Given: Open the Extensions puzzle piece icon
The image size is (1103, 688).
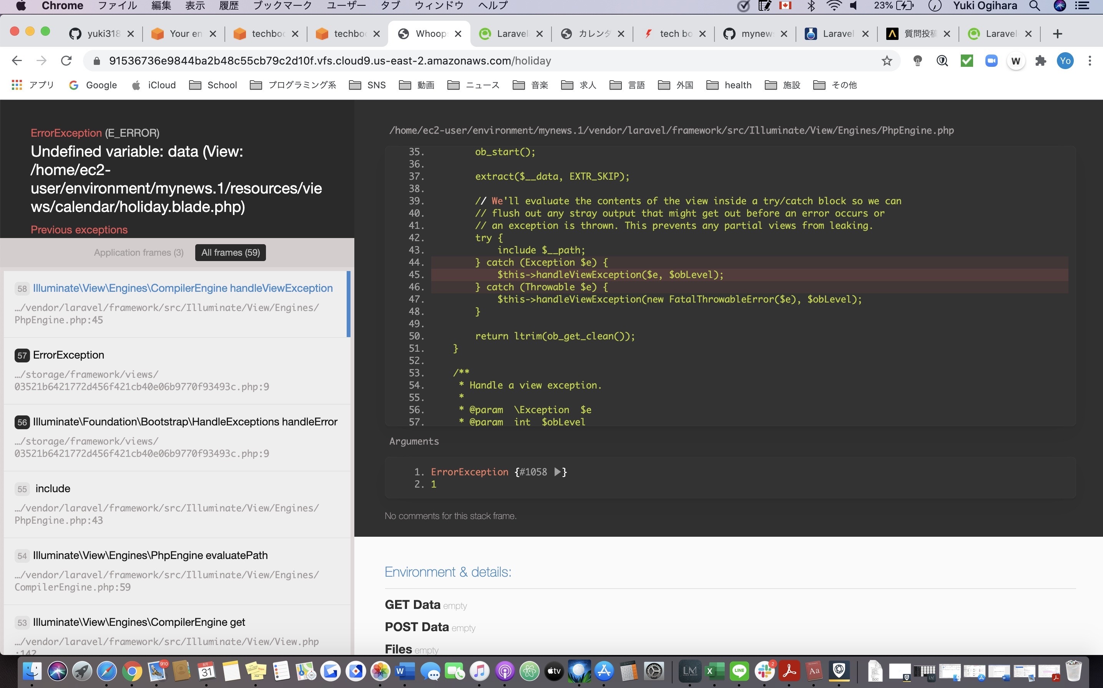Looking at the screenshot, I should pos(1041,61).
